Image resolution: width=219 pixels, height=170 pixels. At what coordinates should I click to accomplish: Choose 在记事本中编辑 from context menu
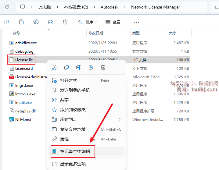pos(87,151)
